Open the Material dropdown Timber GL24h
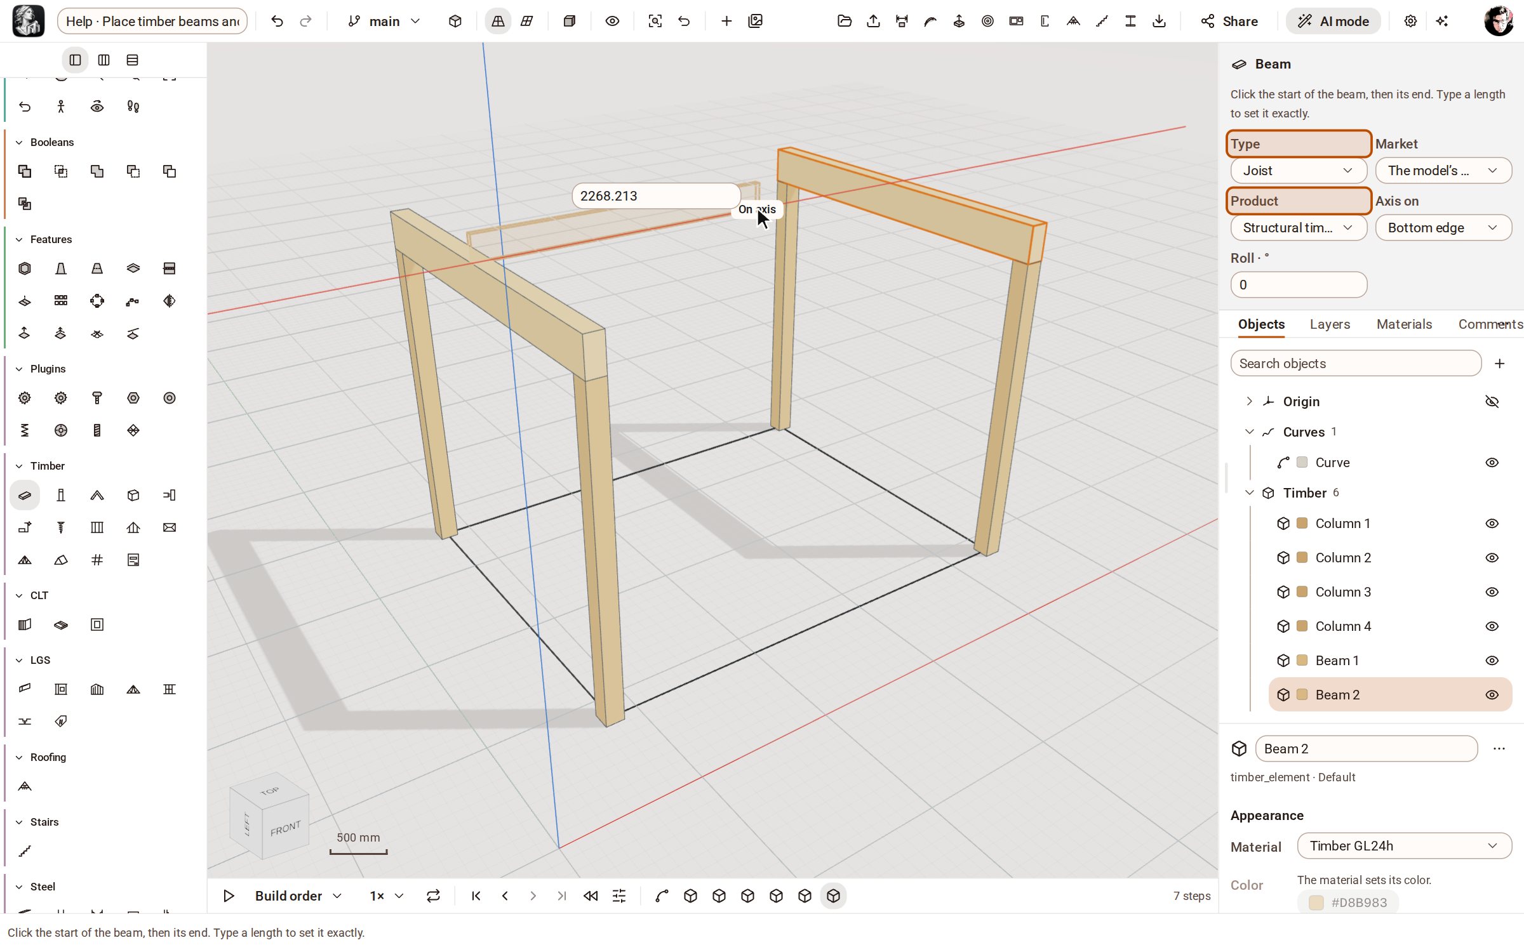 (x=1404, y=846)
